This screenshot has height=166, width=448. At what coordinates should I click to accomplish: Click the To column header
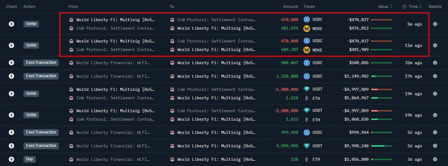[172, 6]
